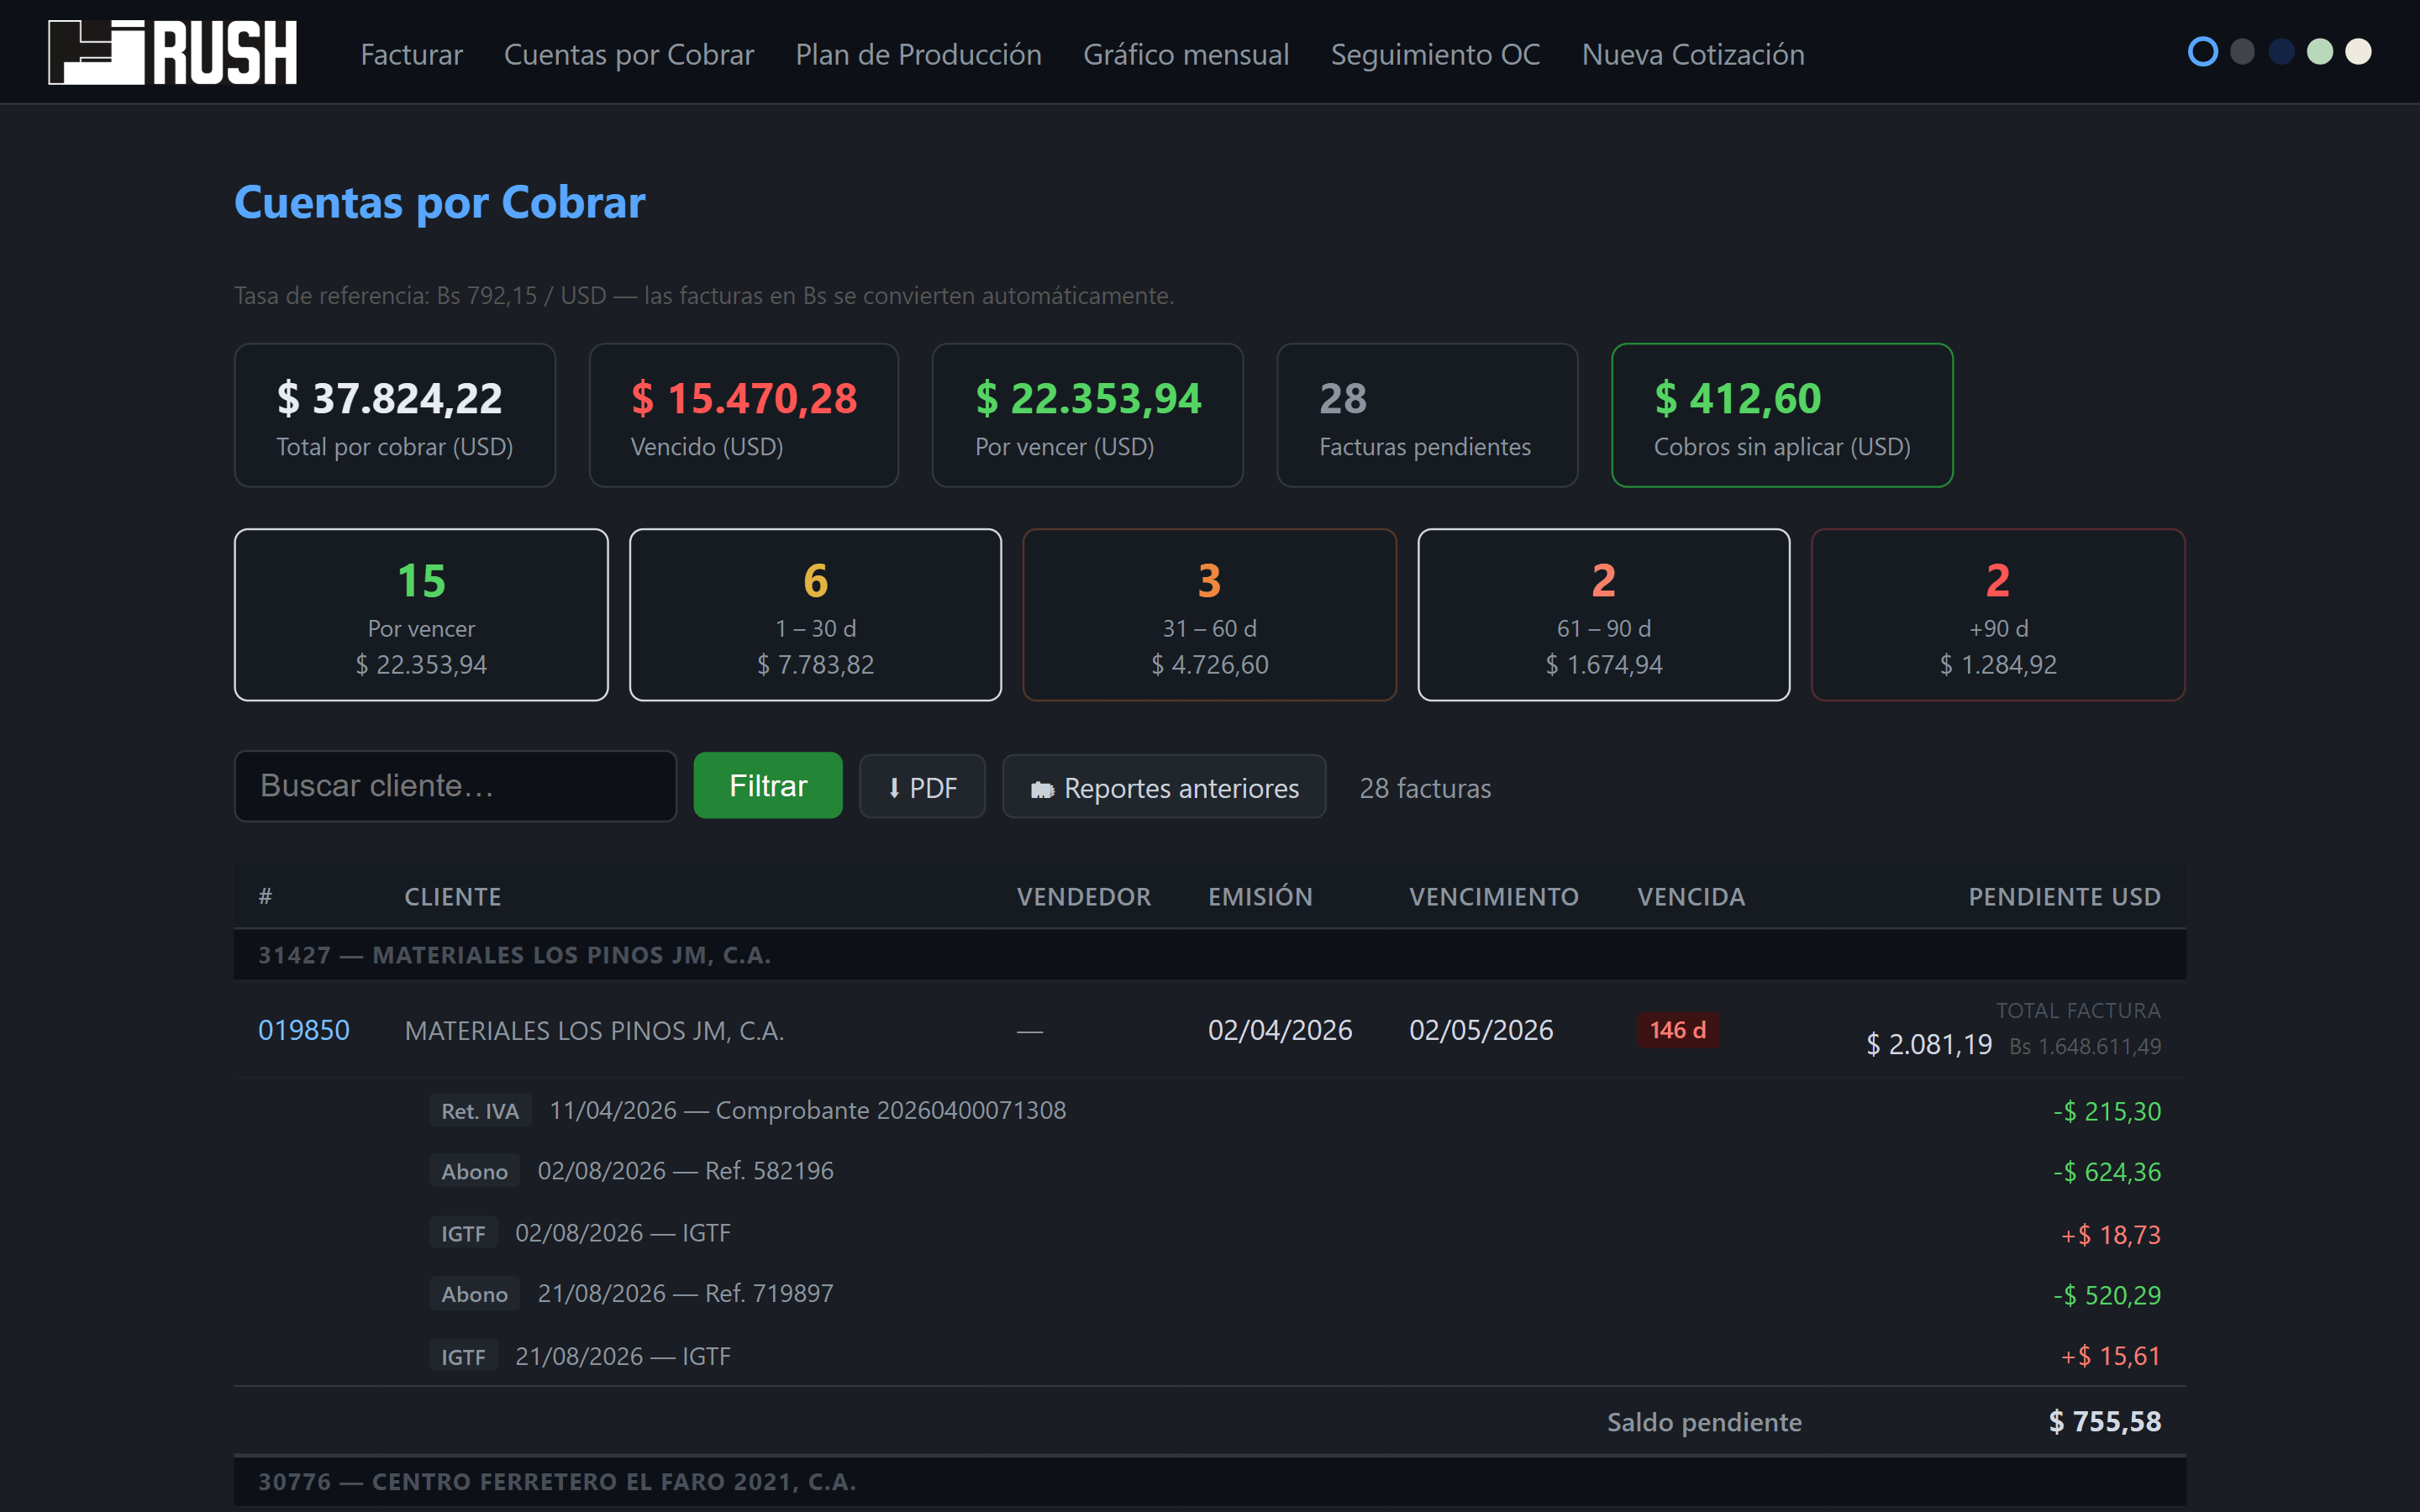Filter by the 15 Por vencer aging card
The height and width of the screenshot is (1512, 2420).
(421, 615)
